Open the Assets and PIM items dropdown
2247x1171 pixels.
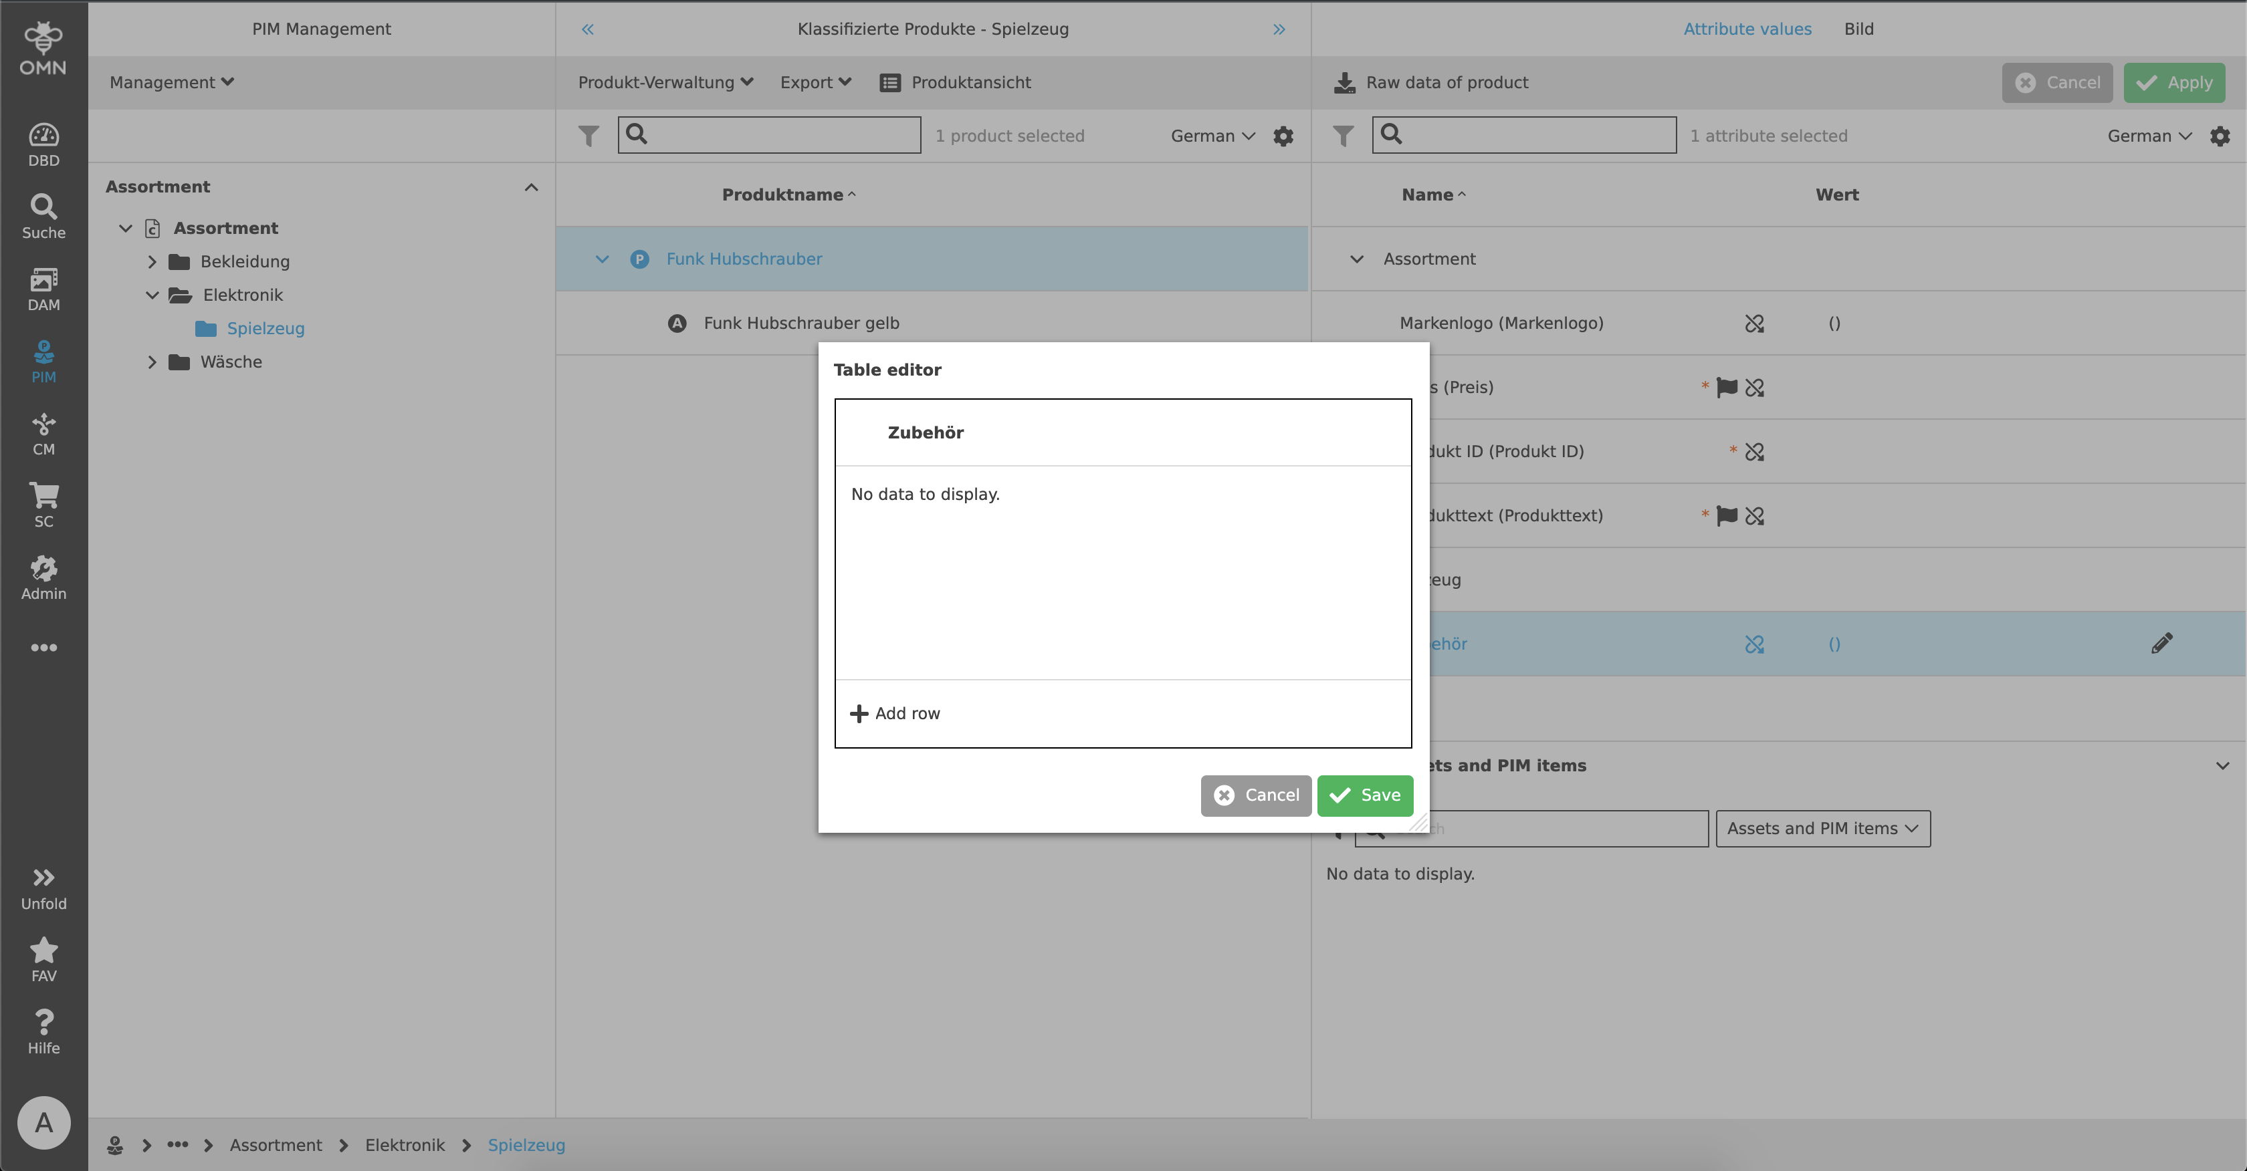(1822, 827)
